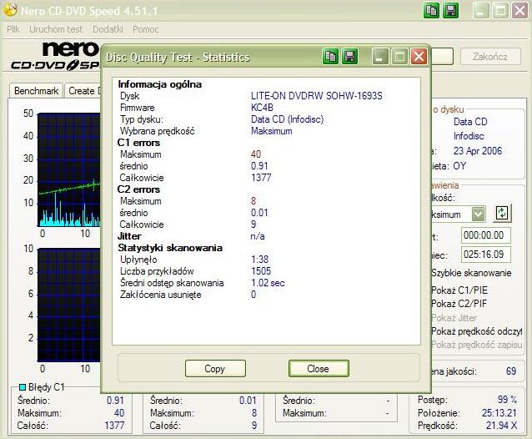Click the cyan Błędy C1 legend square
Viewport: 532px width, 439px height.
[x=23, y=387]
